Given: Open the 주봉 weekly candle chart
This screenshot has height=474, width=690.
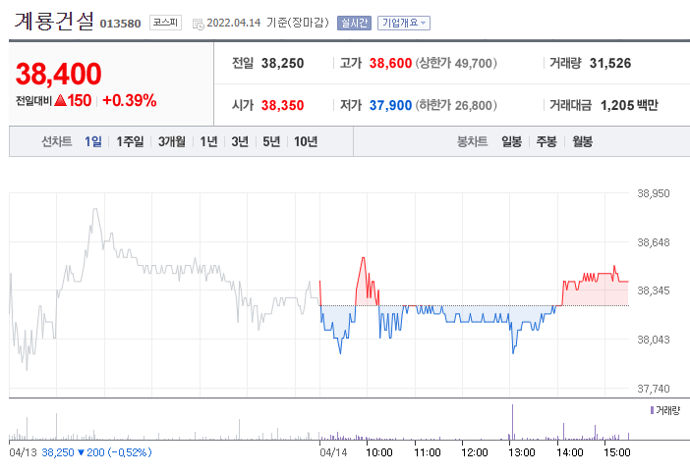Looking at the screenshot, I should (546, 141).
